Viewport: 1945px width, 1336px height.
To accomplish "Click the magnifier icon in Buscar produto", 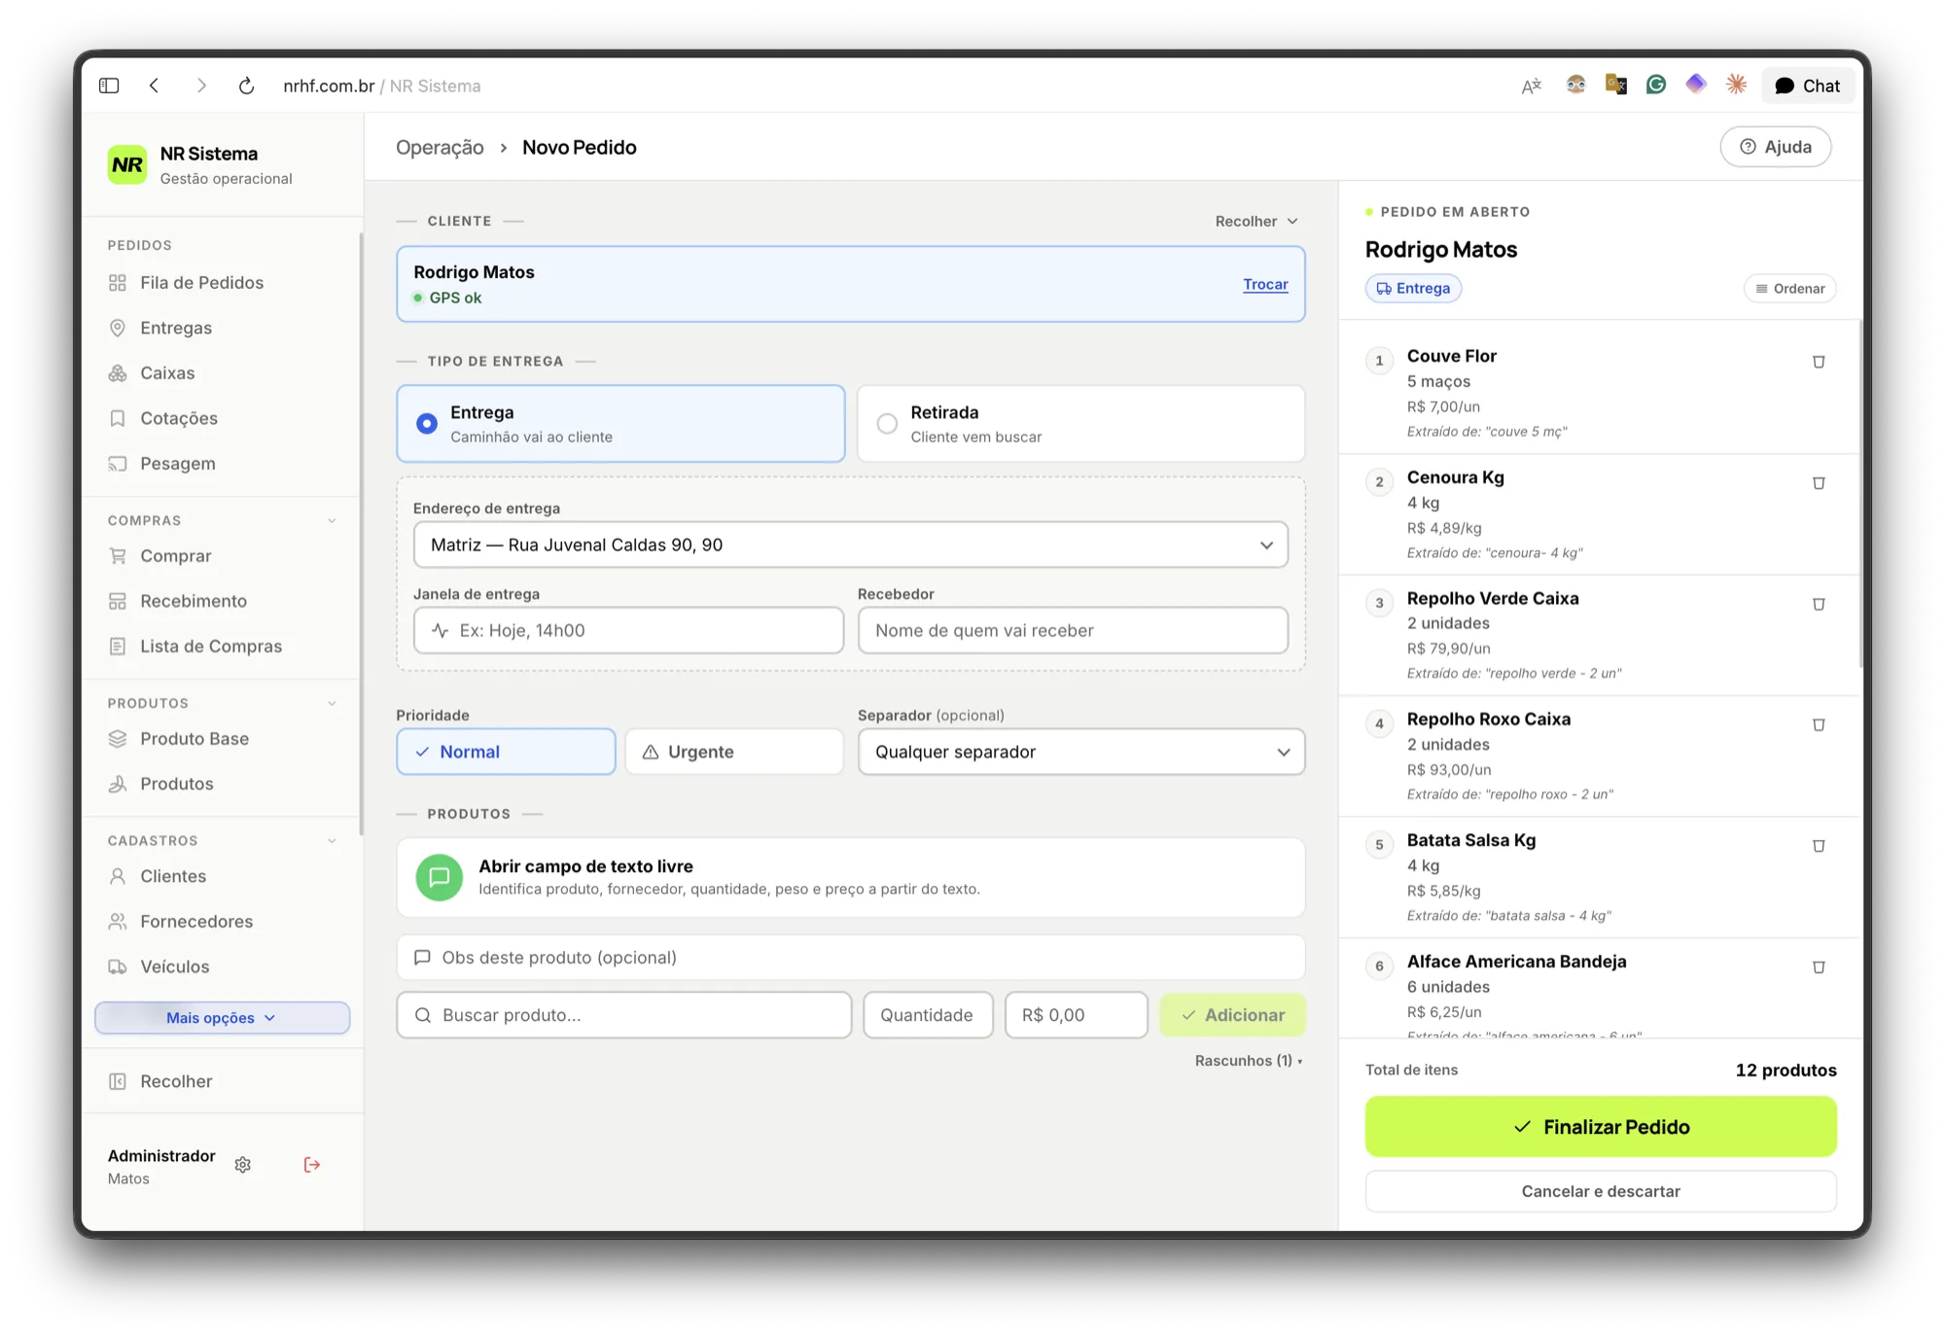I will (423, 1015).
